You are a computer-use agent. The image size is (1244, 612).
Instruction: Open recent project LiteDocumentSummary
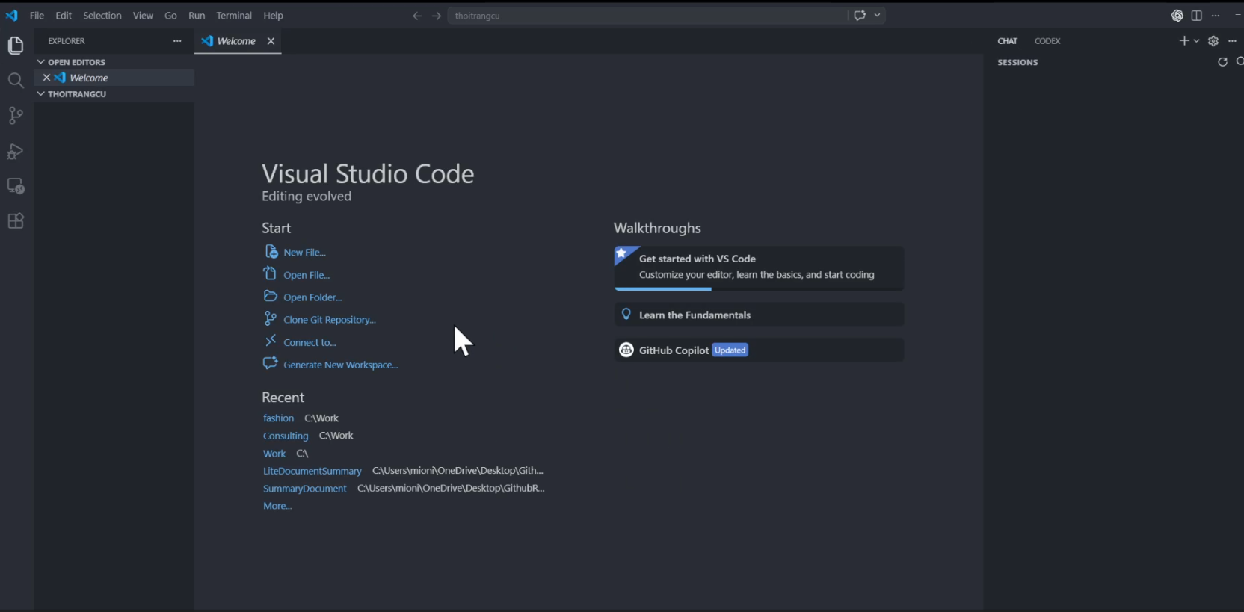pos(312,471)
